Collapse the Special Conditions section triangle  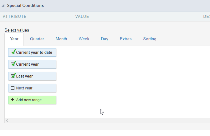(3, 6)
